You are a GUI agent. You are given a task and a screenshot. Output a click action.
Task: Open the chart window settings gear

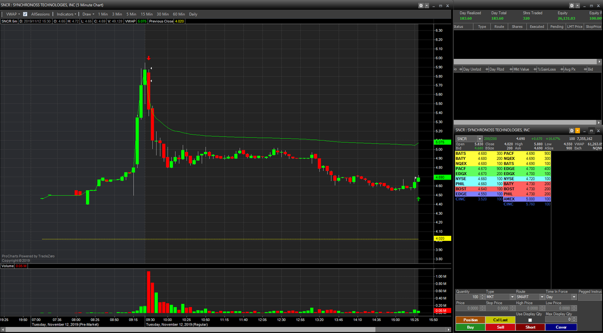(421, 5)
